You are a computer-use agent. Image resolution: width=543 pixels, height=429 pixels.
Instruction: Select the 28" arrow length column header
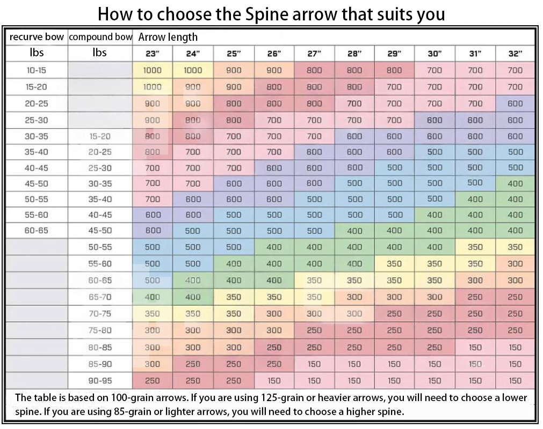coord(354,54)
